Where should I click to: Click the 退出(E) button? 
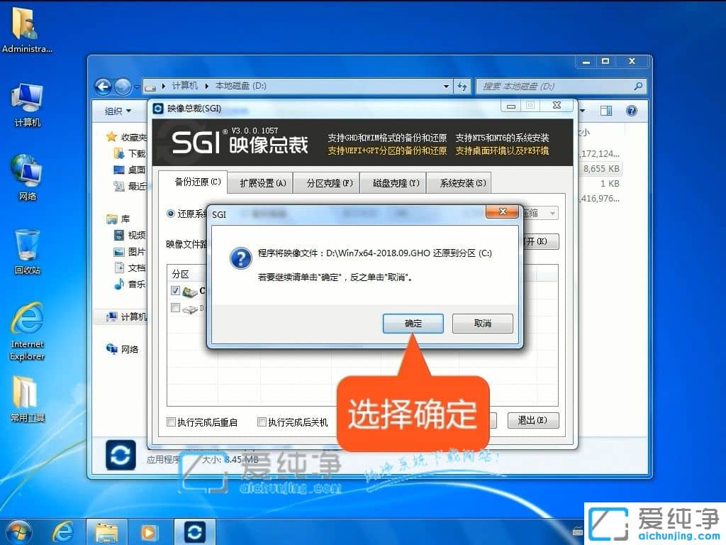tap(533, 421)
